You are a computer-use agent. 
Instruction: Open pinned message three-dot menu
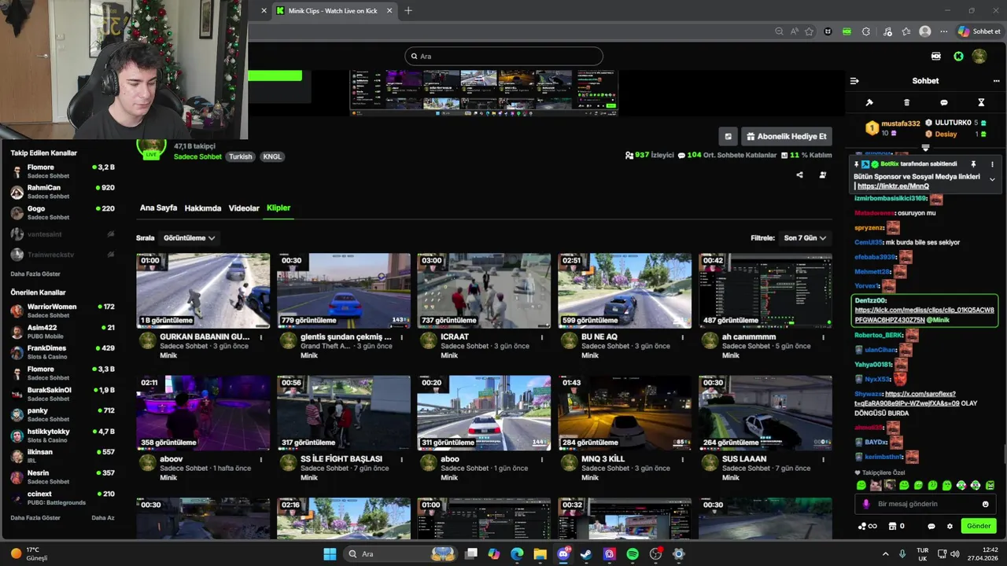(992, 164)
